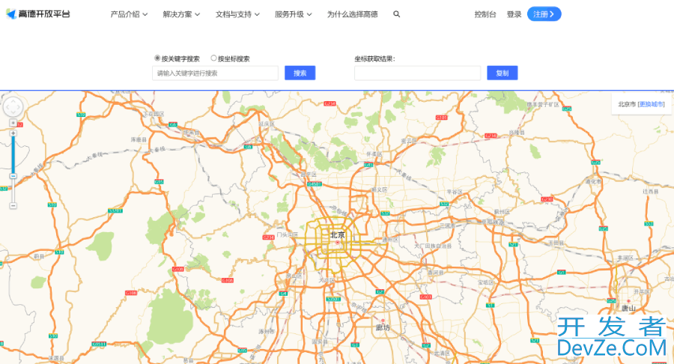Open the 高德开放平台 logo homepage
Image resolution: width=674 pixels, height=364 pixels.
click(x=38, y=13)
